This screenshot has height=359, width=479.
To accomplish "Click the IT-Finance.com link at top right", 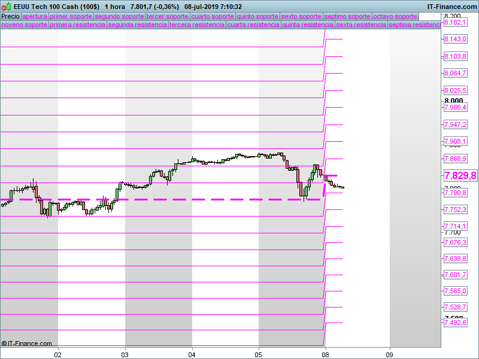I will [x=452, y=7].
